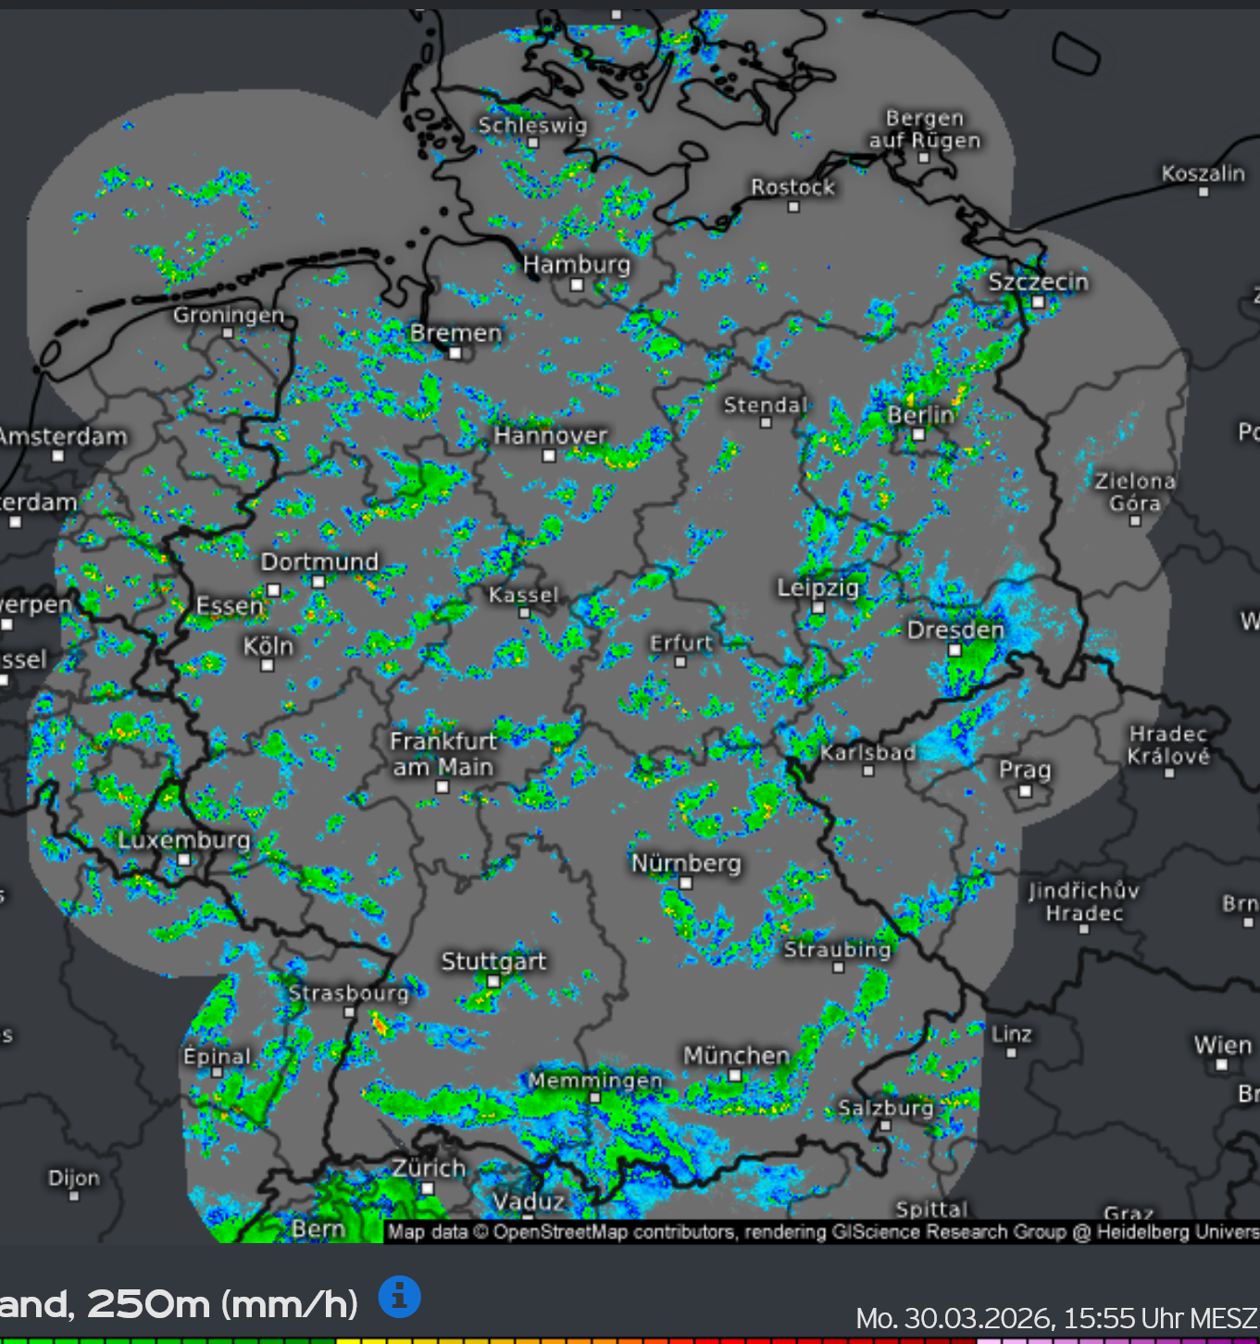Click the Leipzig city label
Screen dimensions: 1260x1344
[818, 588]
